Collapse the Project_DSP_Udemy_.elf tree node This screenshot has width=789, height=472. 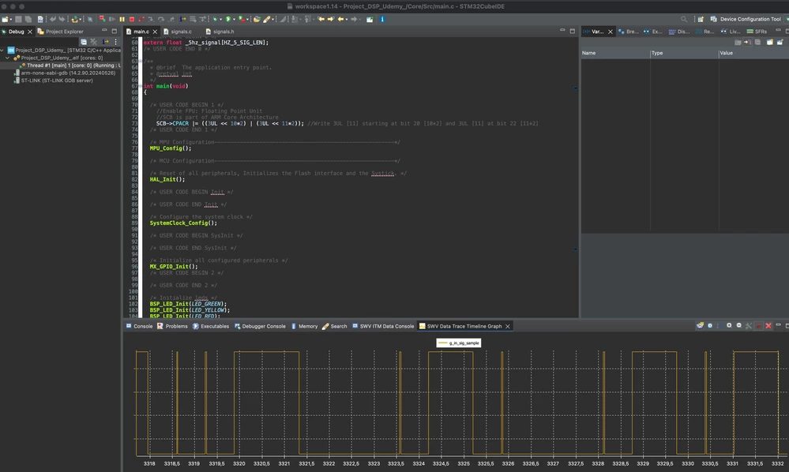pos(8,58)
